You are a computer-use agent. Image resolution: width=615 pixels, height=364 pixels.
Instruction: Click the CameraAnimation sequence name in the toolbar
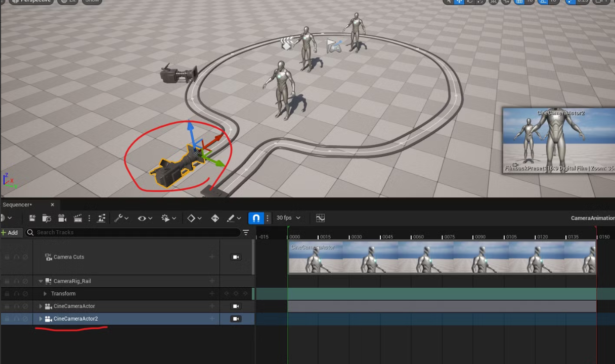(592, 218)
